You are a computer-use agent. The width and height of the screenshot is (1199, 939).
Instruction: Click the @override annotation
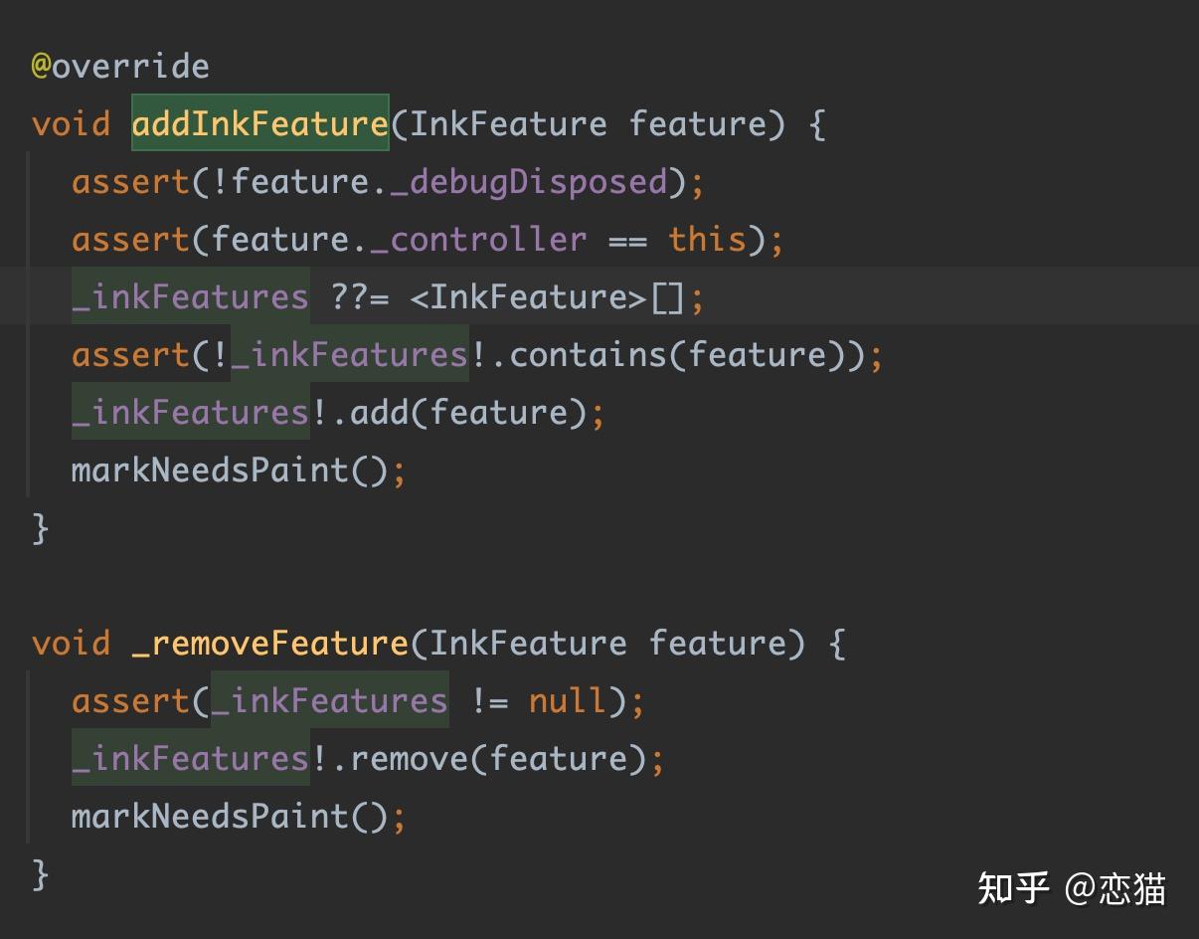click(120, 67)
